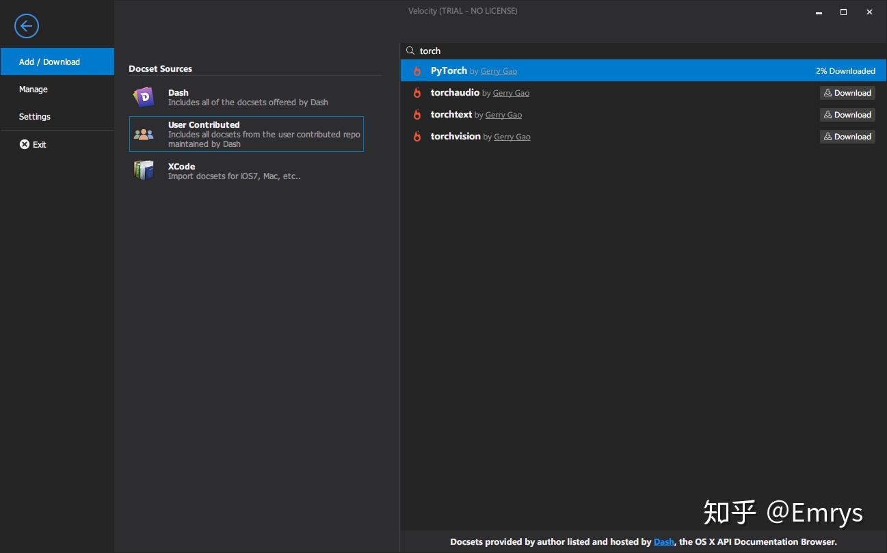Open the Dash link in footer

pos(663,542)
